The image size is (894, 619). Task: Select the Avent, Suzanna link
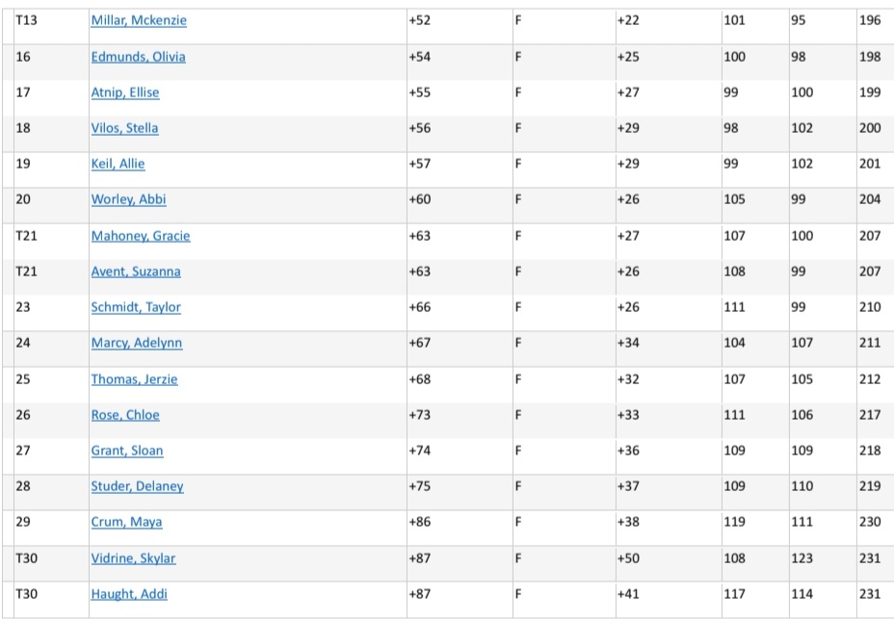(136, 271)
